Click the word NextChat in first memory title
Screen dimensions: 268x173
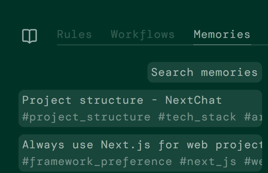coord(194,101)
